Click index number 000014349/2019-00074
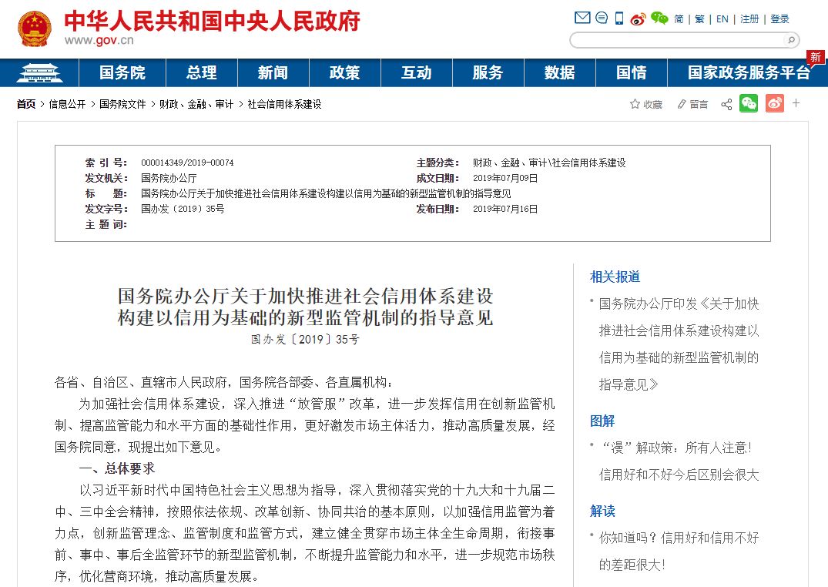 pyautogui.click(x=187, y=163)
